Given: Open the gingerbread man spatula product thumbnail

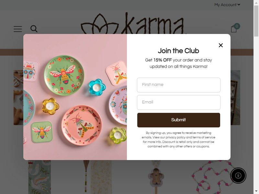Looking at the screenshot, I should (156, 177).
